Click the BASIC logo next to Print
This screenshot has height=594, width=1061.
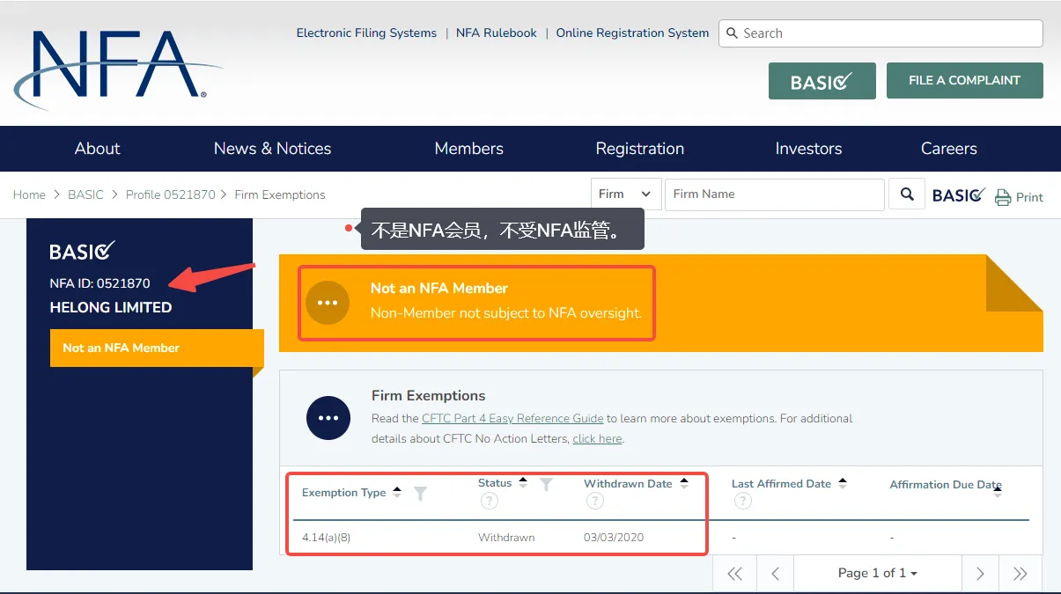tap(958, 194)
